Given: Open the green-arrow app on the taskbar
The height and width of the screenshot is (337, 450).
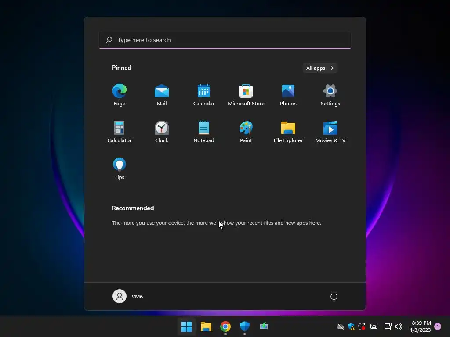Looking at the screenshot, I should tap(264, 326).
